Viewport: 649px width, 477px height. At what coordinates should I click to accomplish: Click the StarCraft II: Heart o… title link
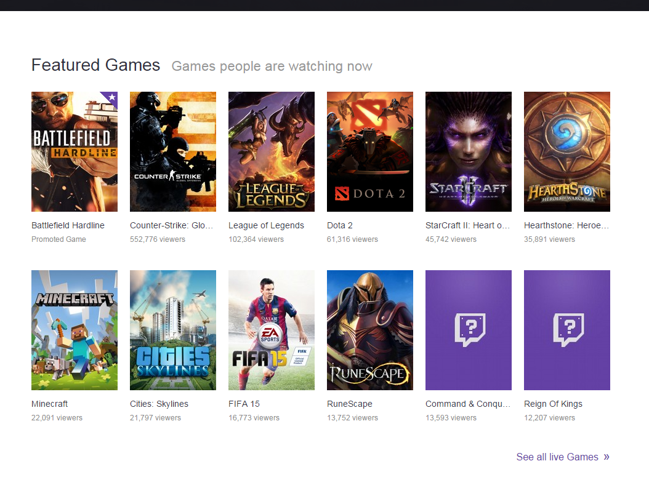(468, 225)
